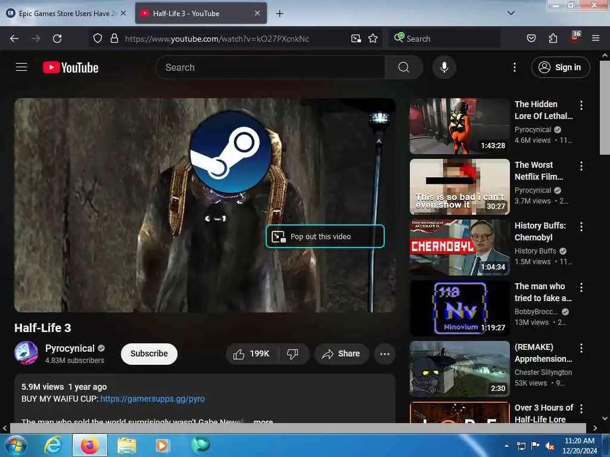
Task: Search with voice microphone icon
Action: (x=444, y=67)
